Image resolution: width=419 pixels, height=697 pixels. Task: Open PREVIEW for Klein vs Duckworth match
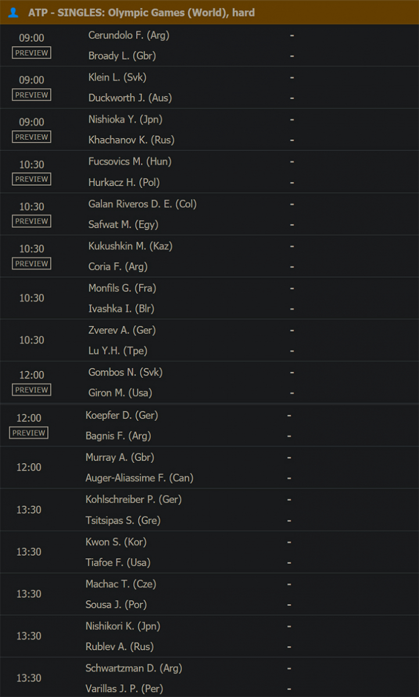(x=31, y=95)
